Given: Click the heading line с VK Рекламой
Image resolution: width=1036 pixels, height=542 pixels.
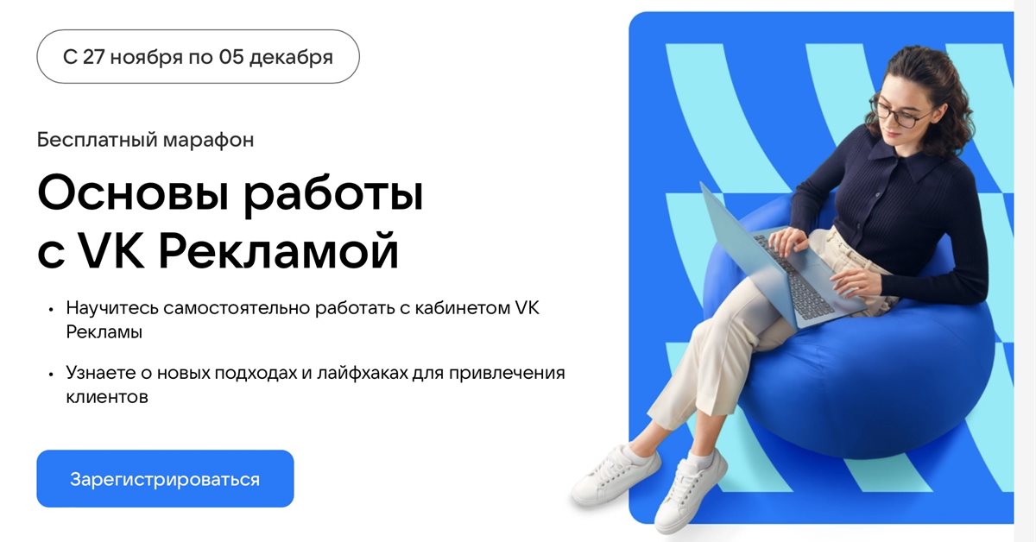Looking at the screenshot, I should point(218,253).
